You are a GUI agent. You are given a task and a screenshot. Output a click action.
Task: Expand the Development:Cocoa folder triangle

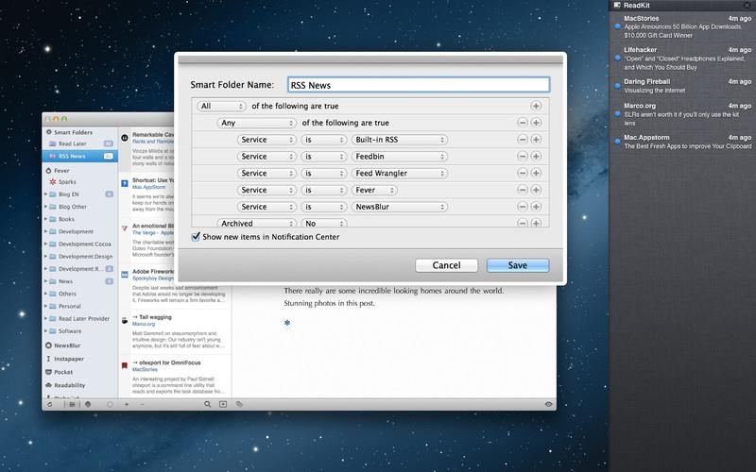(45, 244)
